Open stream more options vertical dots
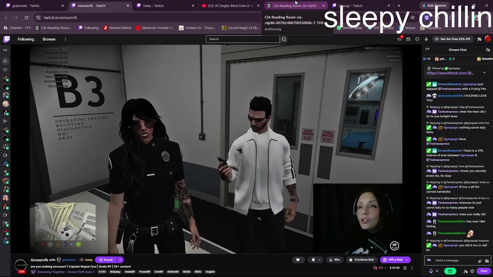This screenshot has height=277, width=493. point(412,268)
